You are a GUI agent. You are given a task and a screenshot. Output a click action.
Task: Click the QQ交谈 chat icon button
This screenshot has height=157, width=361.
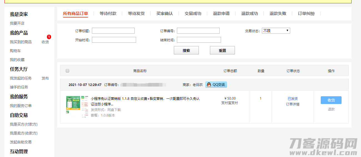(216, 85)
